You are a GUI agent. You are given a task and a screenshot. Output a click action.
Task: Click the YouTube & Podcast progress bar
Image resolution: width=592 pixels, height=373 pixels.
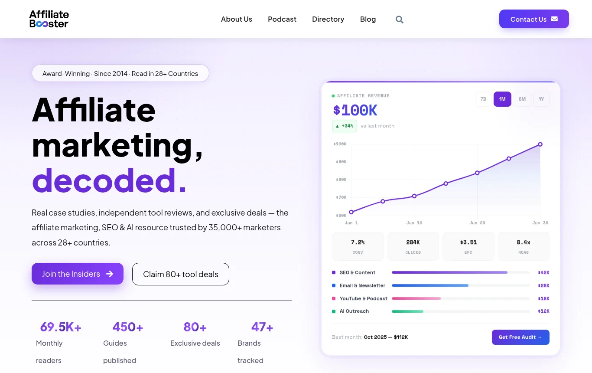tap(461, 298)
